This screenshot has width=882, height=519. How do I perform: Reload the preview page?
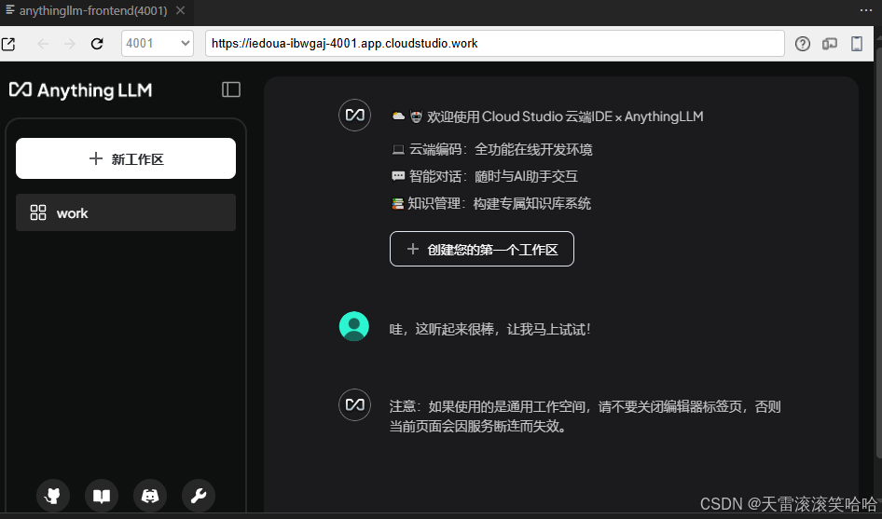tap(97, 44)
